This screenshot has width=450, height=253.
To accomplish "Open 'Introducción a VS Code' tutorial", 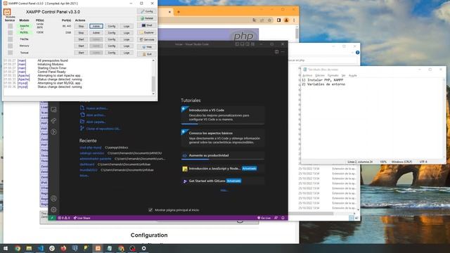I will [223, 115].
